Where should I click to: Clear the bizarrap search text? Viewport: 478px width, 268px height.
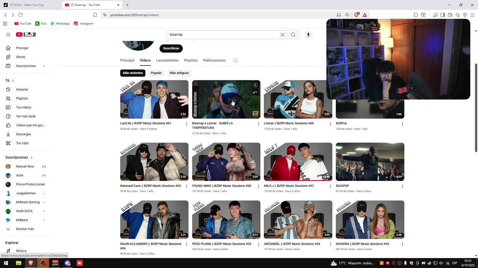282,35
